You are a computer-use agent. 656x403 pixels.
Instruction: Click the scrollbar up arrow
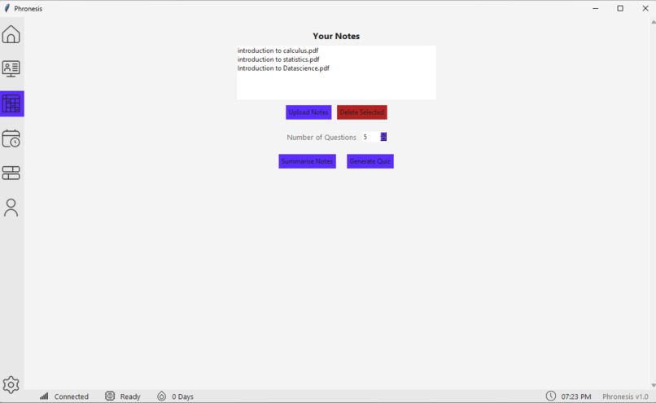point(653,22)
